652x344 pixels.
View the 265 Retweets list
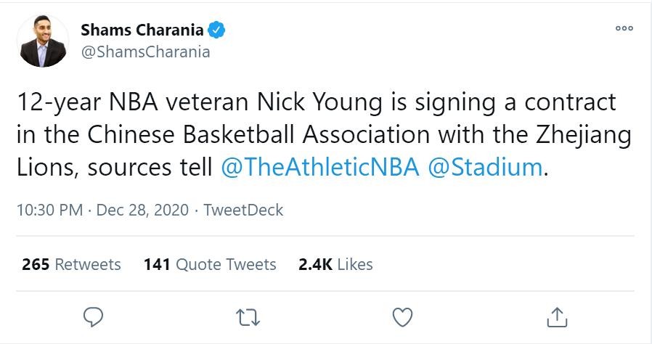[71, 264]
